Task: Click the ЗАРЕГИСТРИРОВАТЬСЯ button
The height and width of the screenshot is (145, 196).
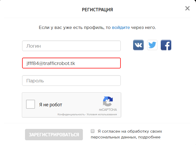Action: pyautogui.click(x=54, y=135)
